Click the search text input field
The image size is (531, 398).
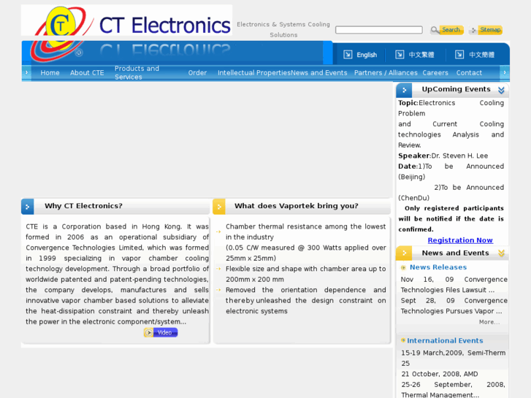pos(379,30)
